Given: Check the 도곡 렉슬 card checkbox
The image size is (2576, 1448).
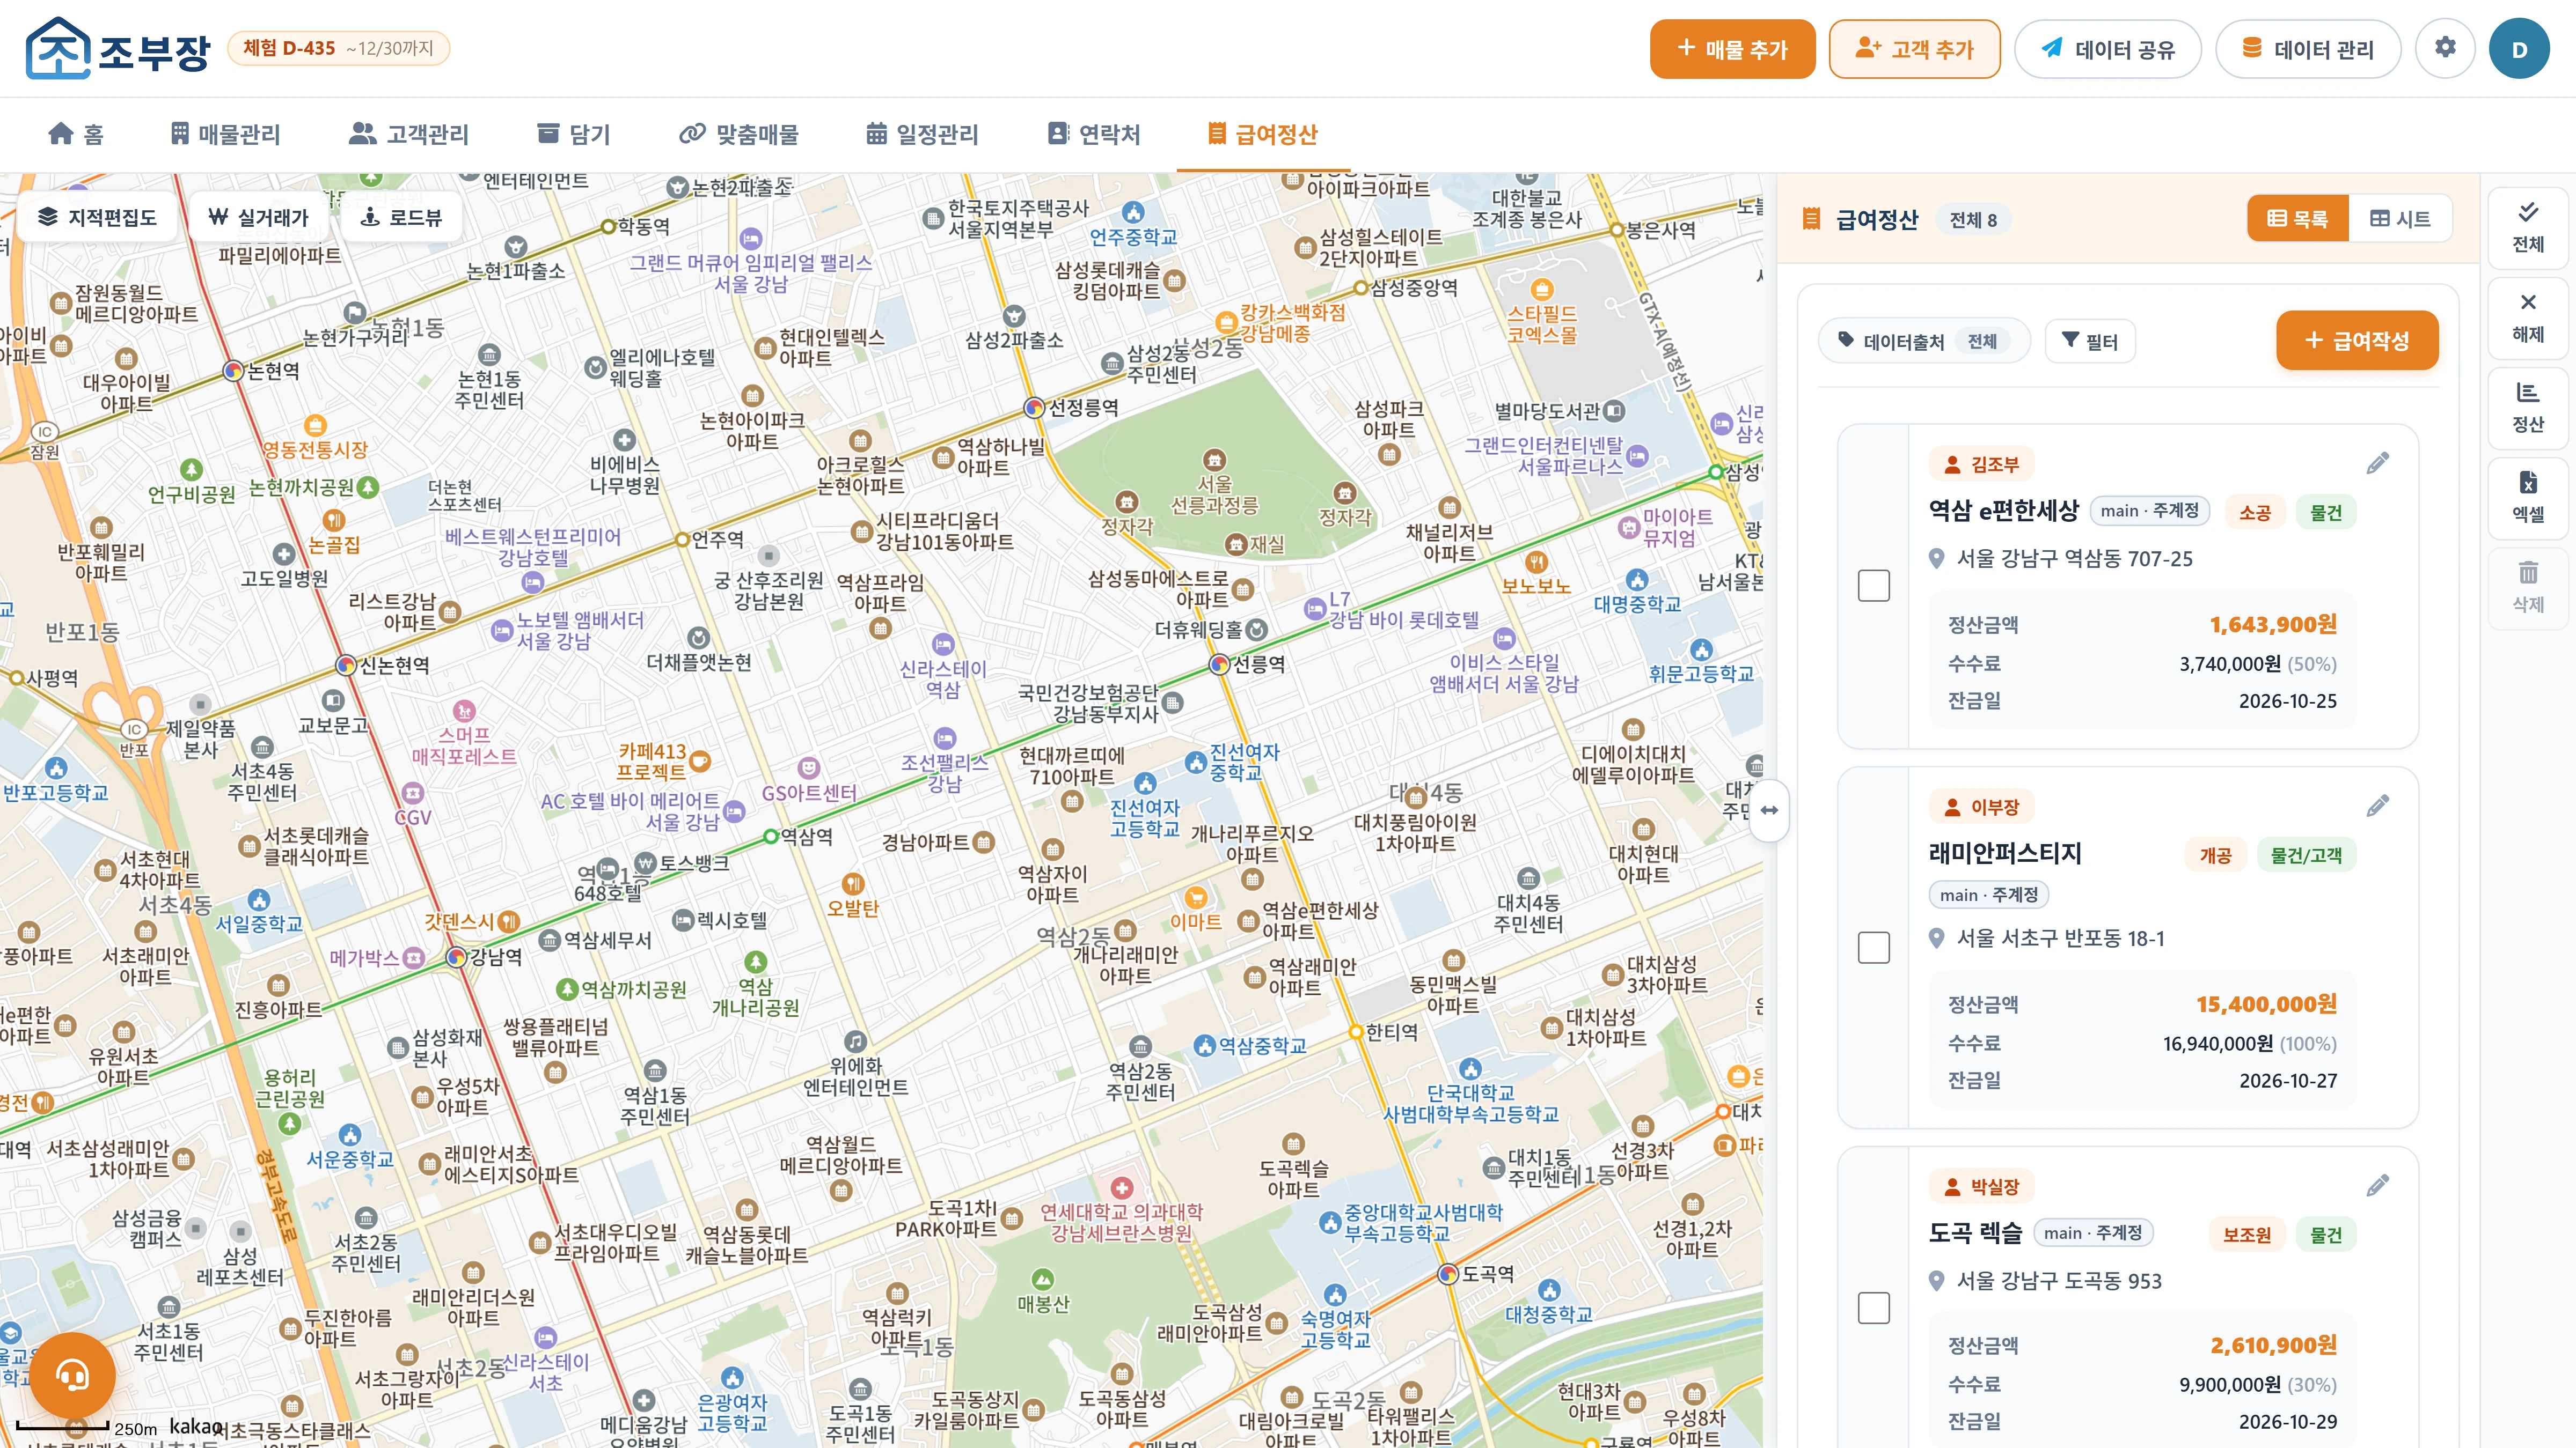Looking at the screenshot, I should coord(1874,1308).
